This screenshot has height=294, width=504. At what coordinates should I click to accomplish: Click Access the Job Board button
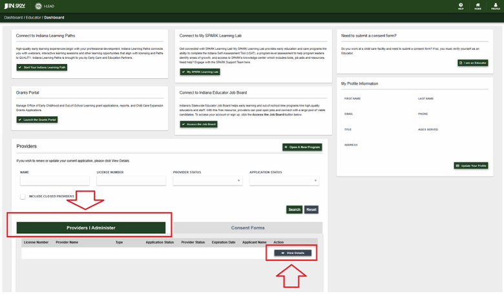point(198,124)
